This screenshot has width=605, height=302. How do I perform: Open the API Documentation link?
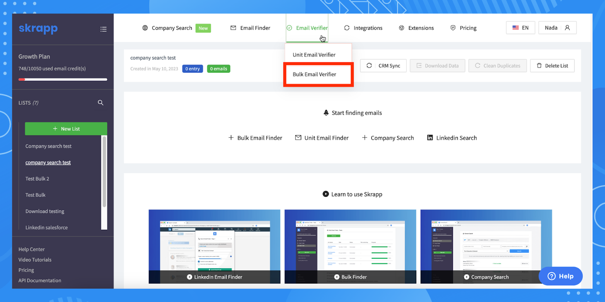point(40,280)
